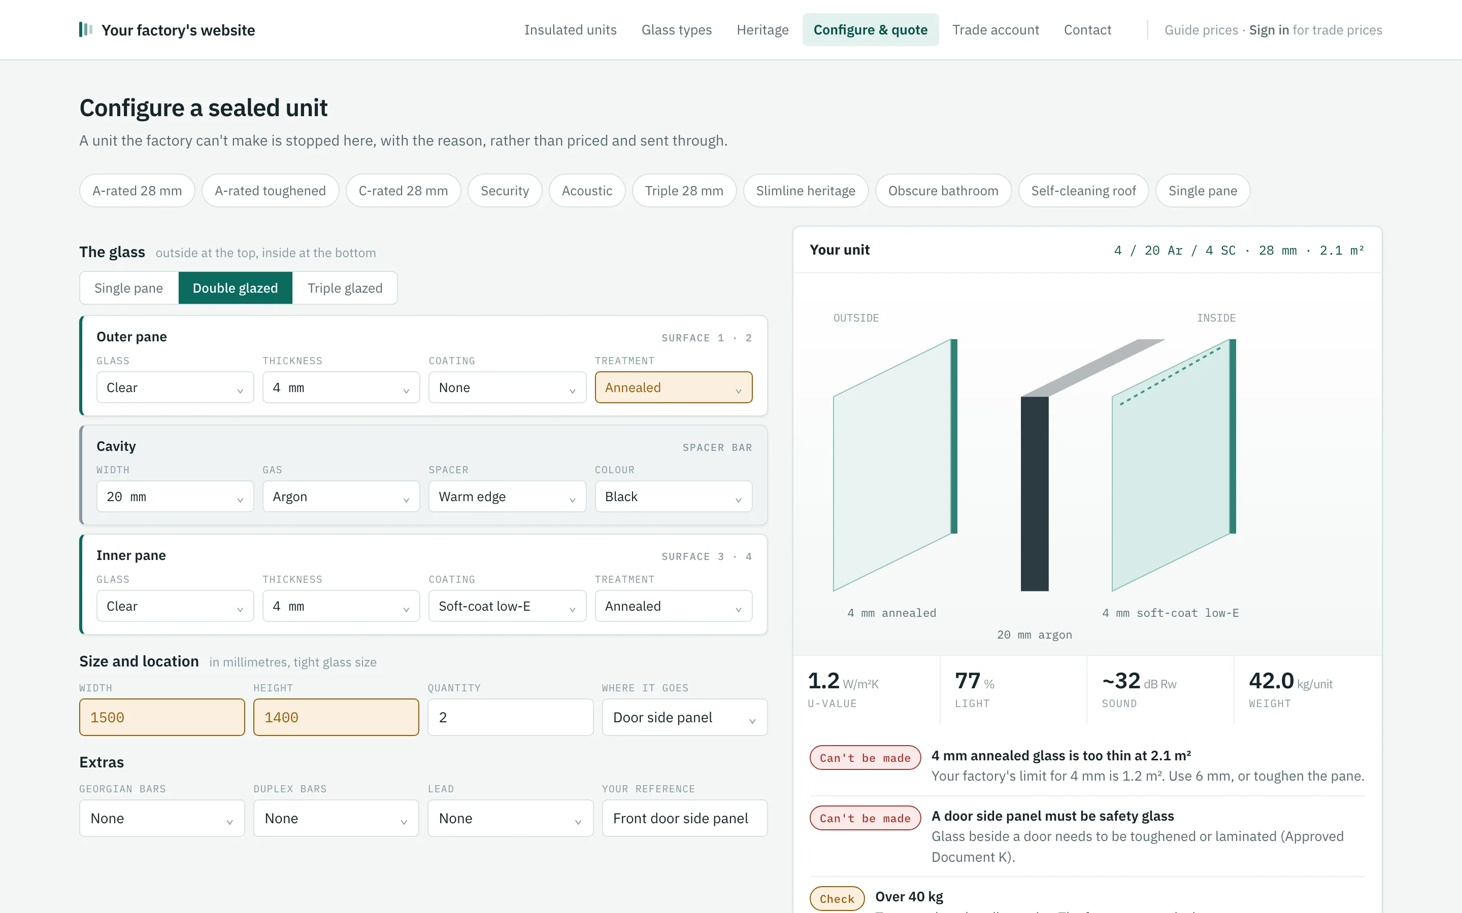Open Inner pane Coating Soft-coat low-E dropdown
This screenshot has width=1462, height=913.
[507, 606]
